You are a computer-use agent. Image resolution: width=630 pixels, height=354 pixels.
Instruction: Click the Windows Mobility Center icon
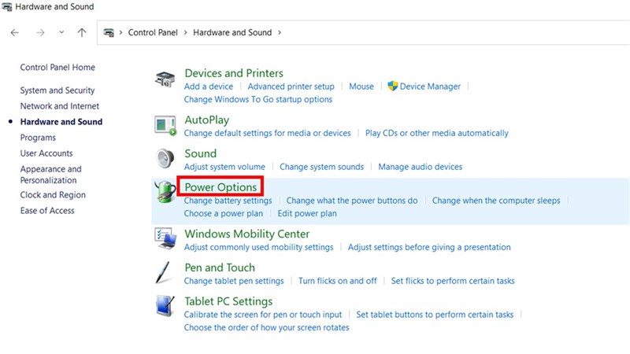(165, 238)
